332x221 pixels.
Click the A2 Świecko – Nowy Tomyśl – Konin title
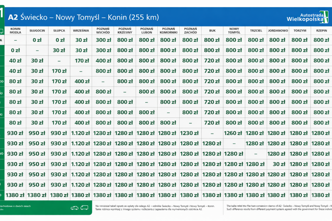(x=83, y=17)
